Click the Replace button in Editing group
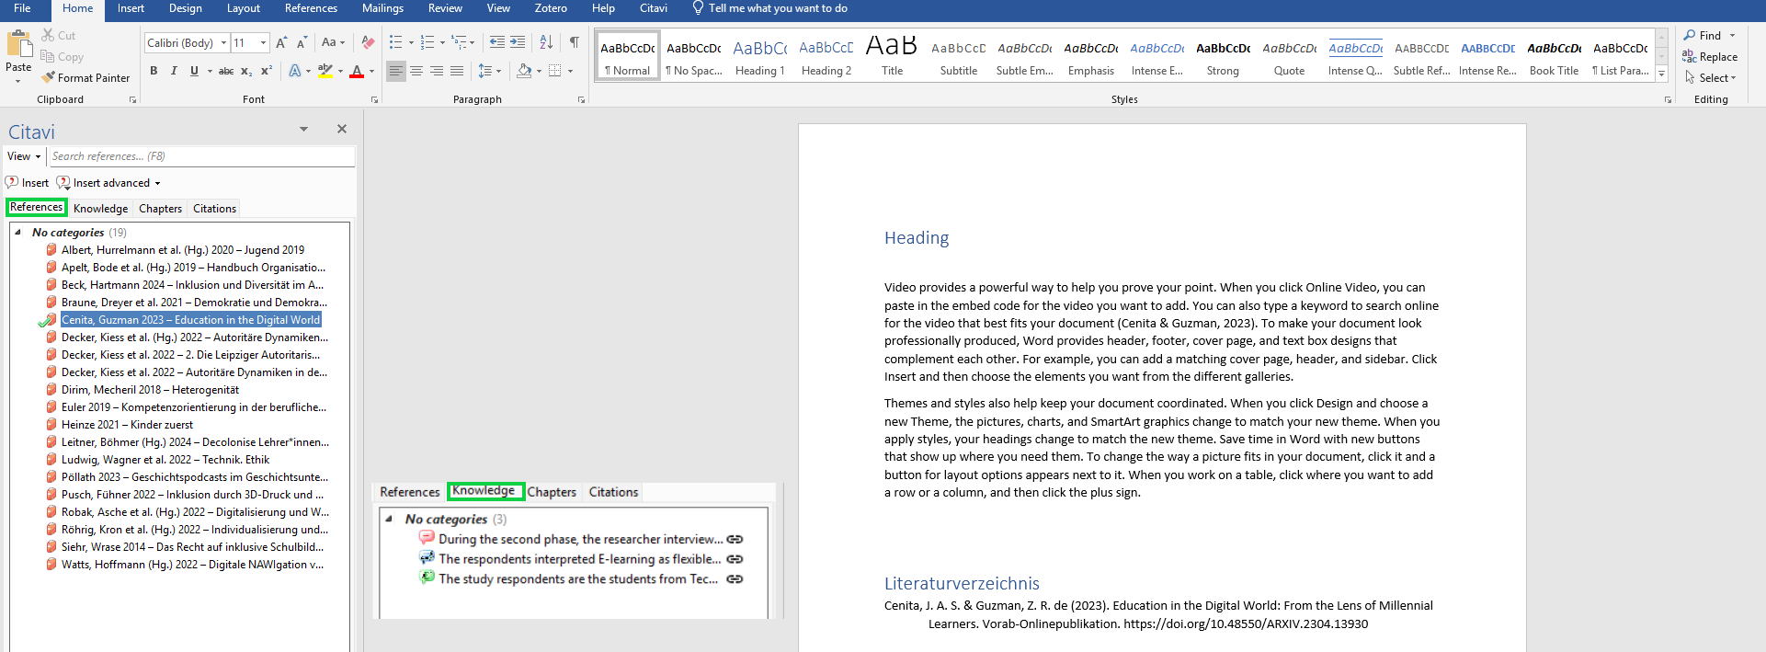The width and height of the screenshot is (1766, 652). (x=1710, y=57)
